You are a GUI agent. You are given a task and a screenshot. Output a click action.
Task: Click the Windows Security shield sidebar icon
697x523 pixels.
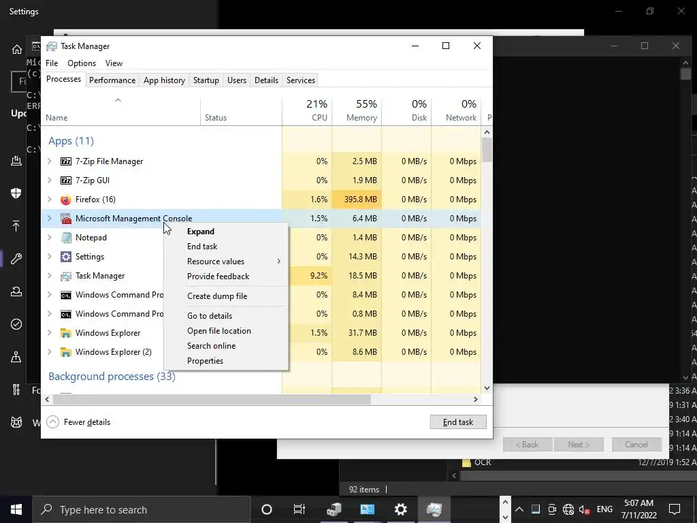point(16,193)
